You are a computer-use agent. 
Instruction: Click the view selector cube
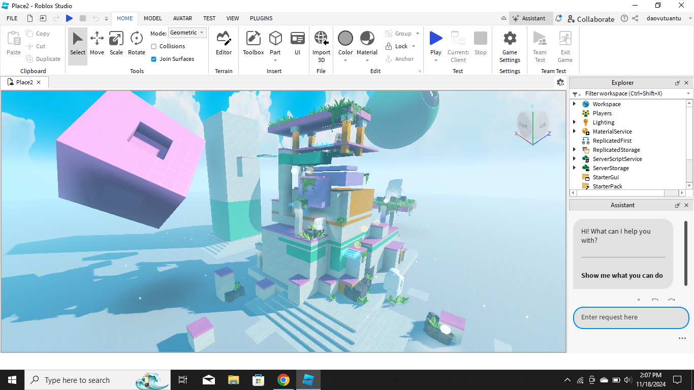tap(532, 124)
